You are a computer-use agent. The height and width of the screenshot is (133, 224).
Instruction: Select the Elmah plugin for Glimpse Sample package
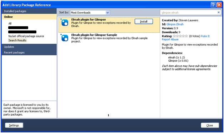(x=109, y=38)
